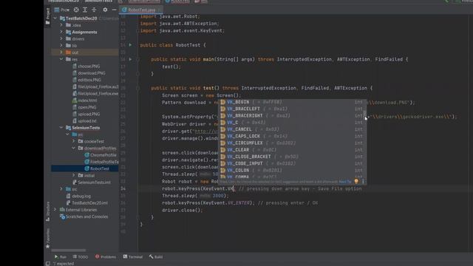Expand the out folder
Screen dimensions: 473x266
tap(61, 52)
